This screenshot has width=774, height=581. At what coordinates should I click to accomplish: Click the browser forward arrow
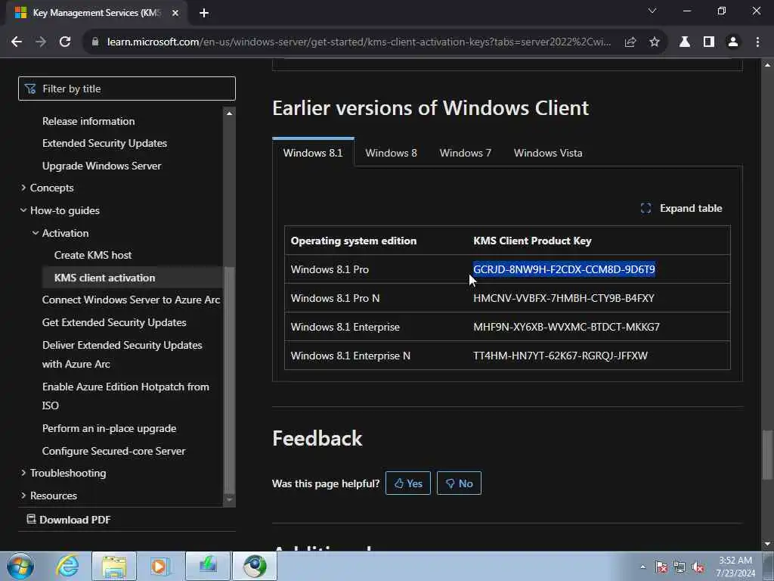[41, 42]
